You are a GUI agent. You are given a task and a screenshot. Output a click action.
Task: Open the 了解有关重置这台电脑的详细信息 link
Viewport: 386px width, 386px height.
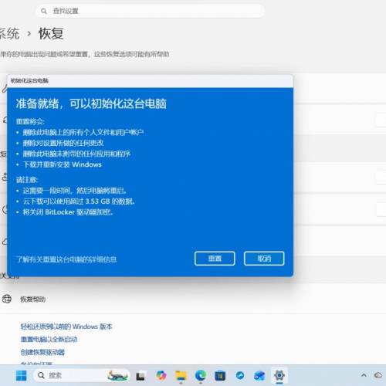[x=66, y=259]
